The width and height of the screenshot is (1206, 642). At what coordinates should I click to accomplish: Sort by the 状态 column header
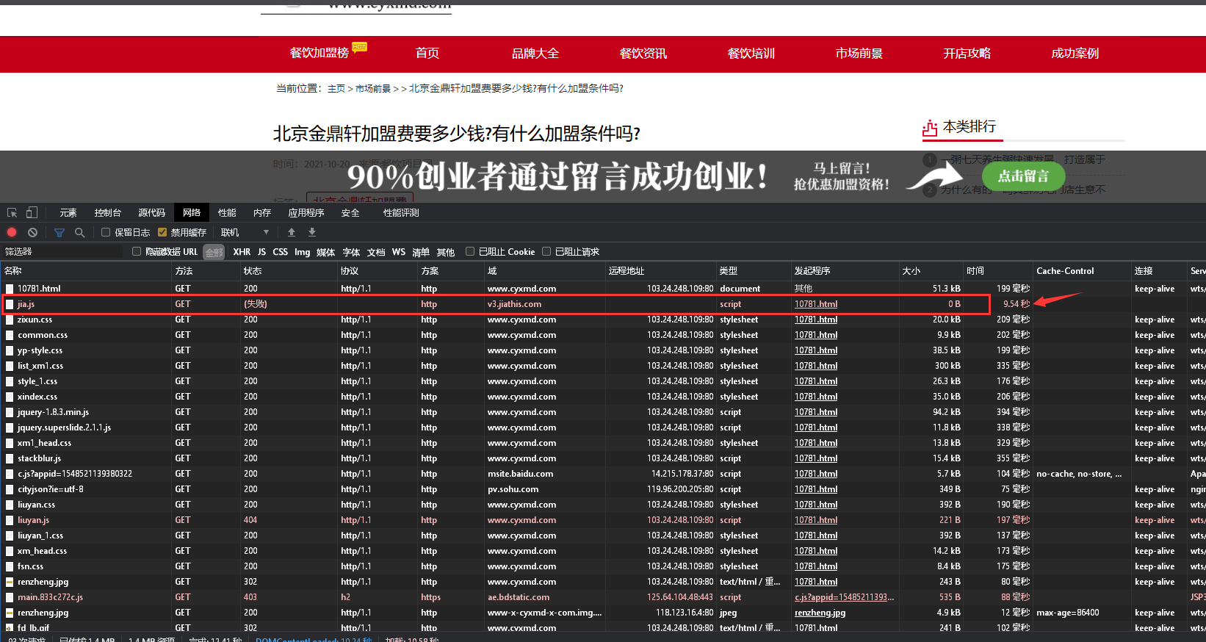(289, 271)
